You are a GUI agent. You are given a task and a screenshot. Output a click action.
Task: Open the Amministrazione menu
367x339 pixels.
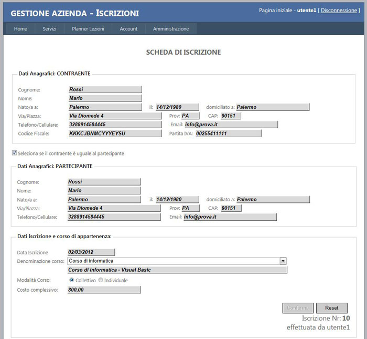pyautogui.click(x=171, y=28)
